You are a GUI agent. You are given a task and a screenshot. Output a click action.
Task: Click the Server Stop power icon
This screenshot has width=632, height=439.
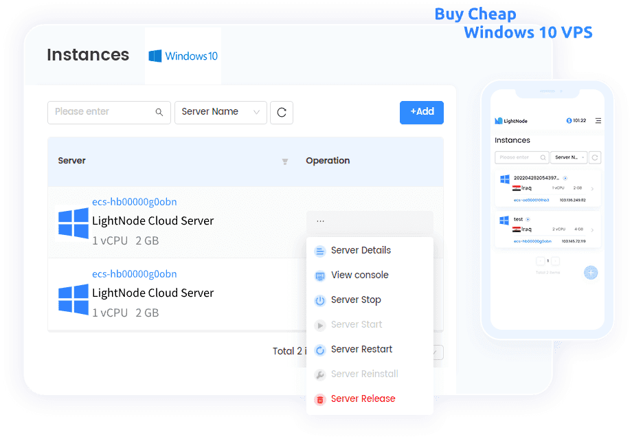319,300
